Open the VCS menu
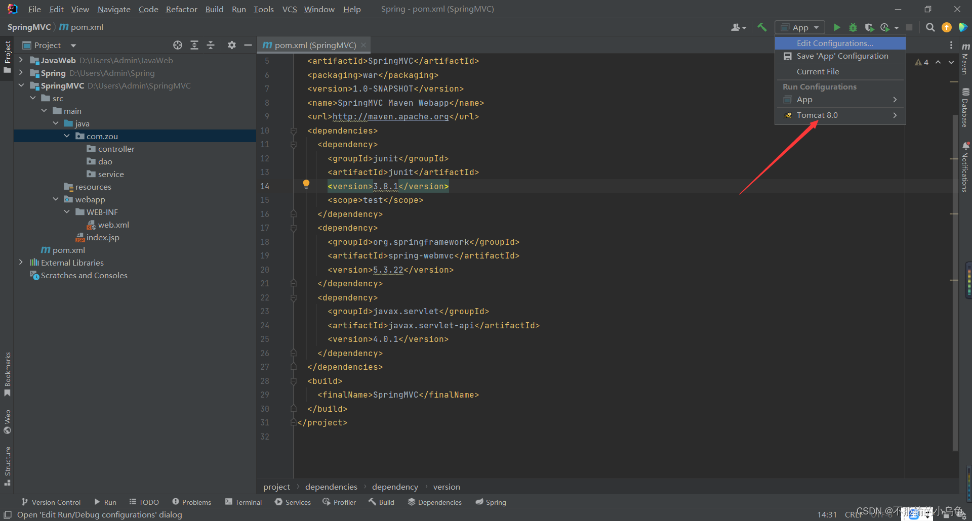Screen dimensions: 972x521 pos(289,9)
